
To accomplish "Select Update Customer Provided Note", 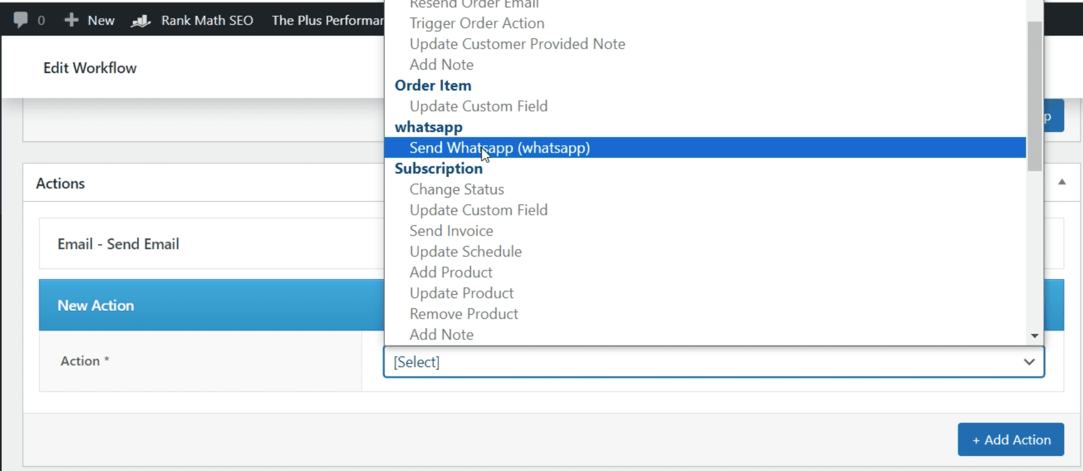I will click(x=517, y=44).
